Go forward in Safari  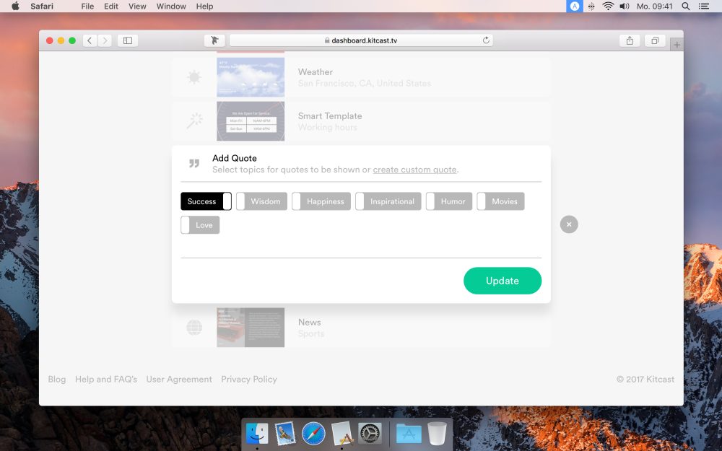tap(105, 40)
